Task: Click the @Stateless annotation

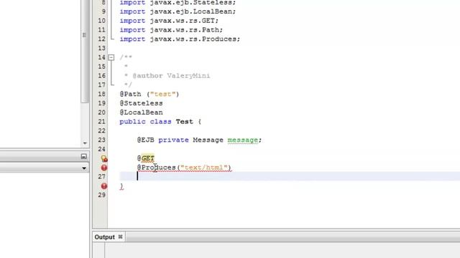Action: 141,103
